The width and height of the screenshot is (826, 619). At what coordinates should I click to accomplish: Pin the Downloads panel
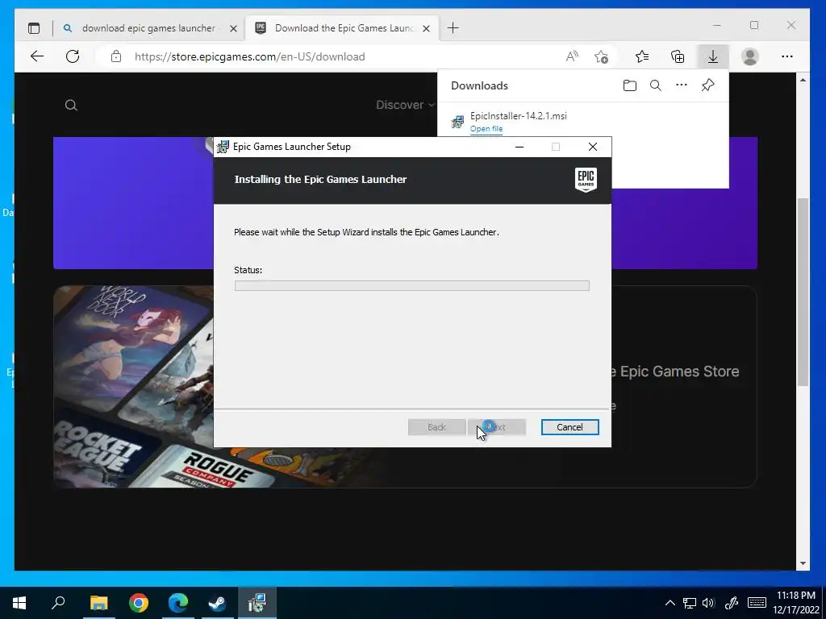[x=707, y=85]
